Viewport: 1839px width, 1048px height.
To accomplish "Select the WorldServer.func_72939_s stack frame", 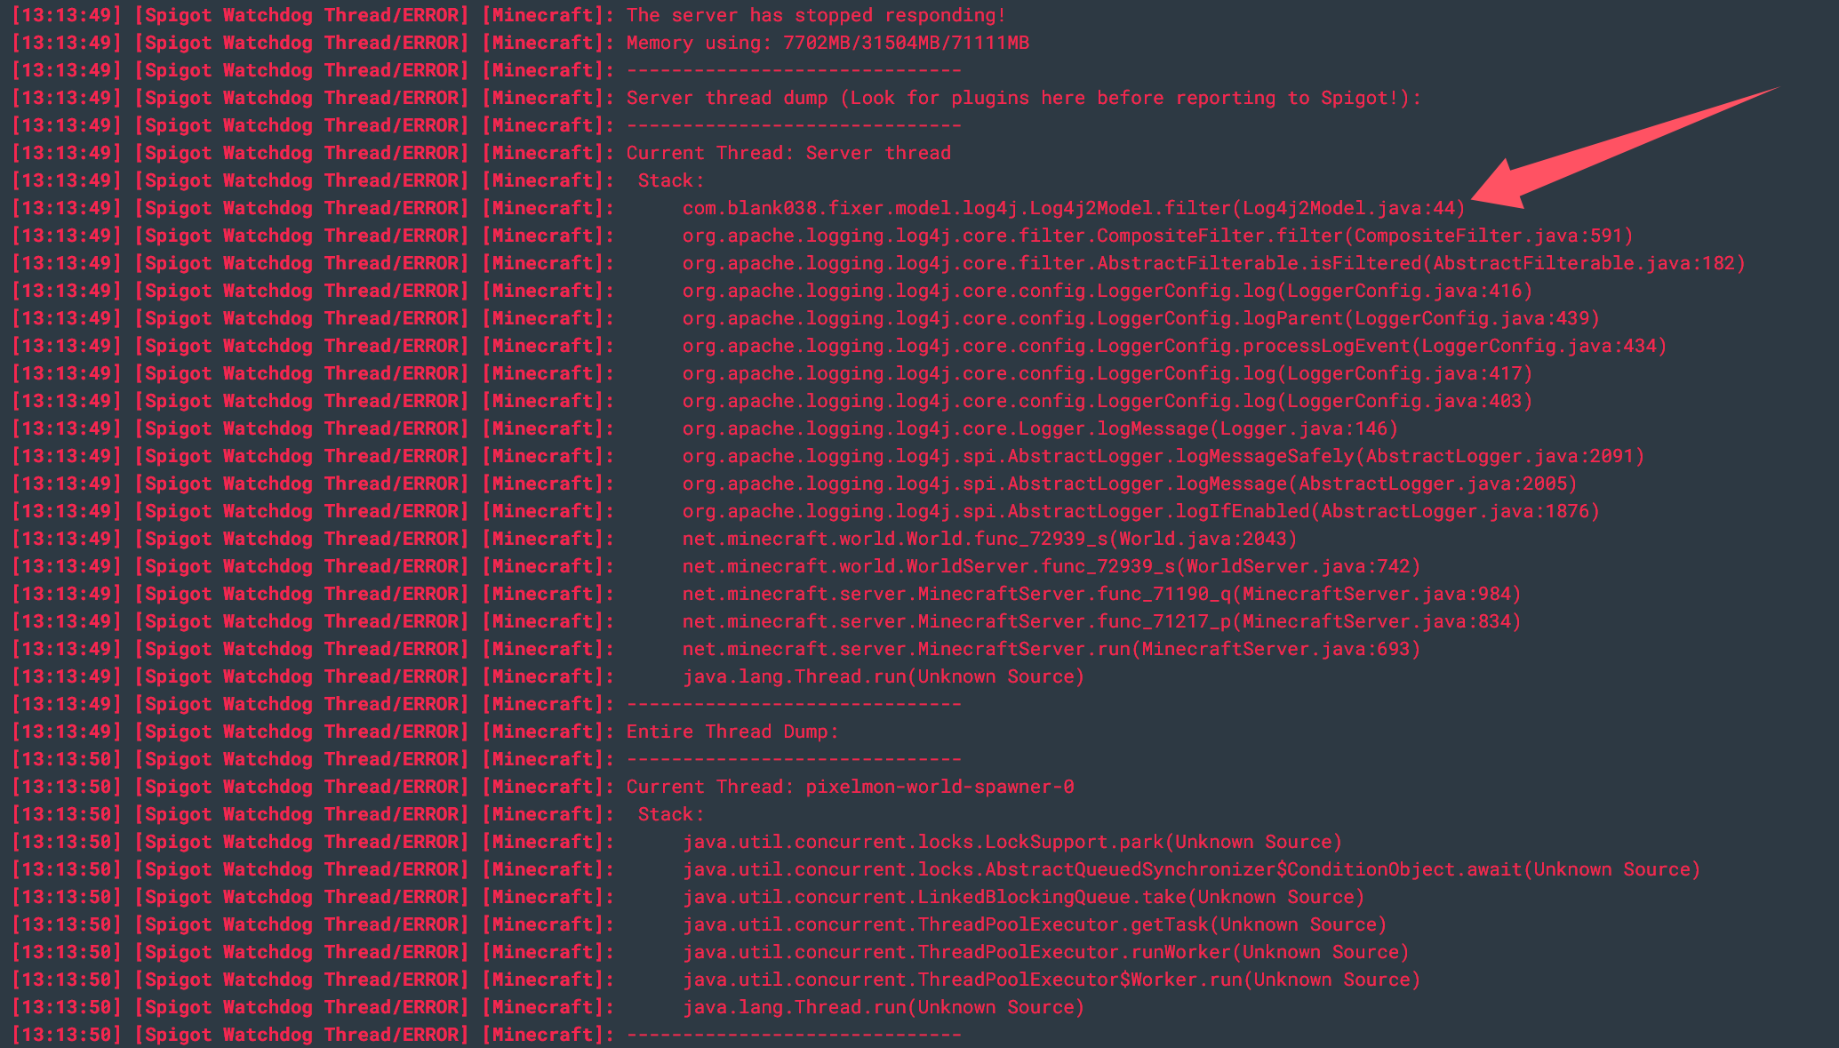I will 1051,566.
